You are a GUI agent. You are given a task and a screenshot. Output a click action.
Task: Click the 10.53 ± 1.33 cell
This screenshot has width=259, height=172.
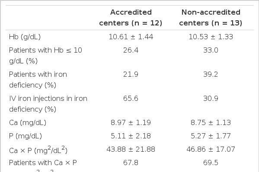(211, 37)
